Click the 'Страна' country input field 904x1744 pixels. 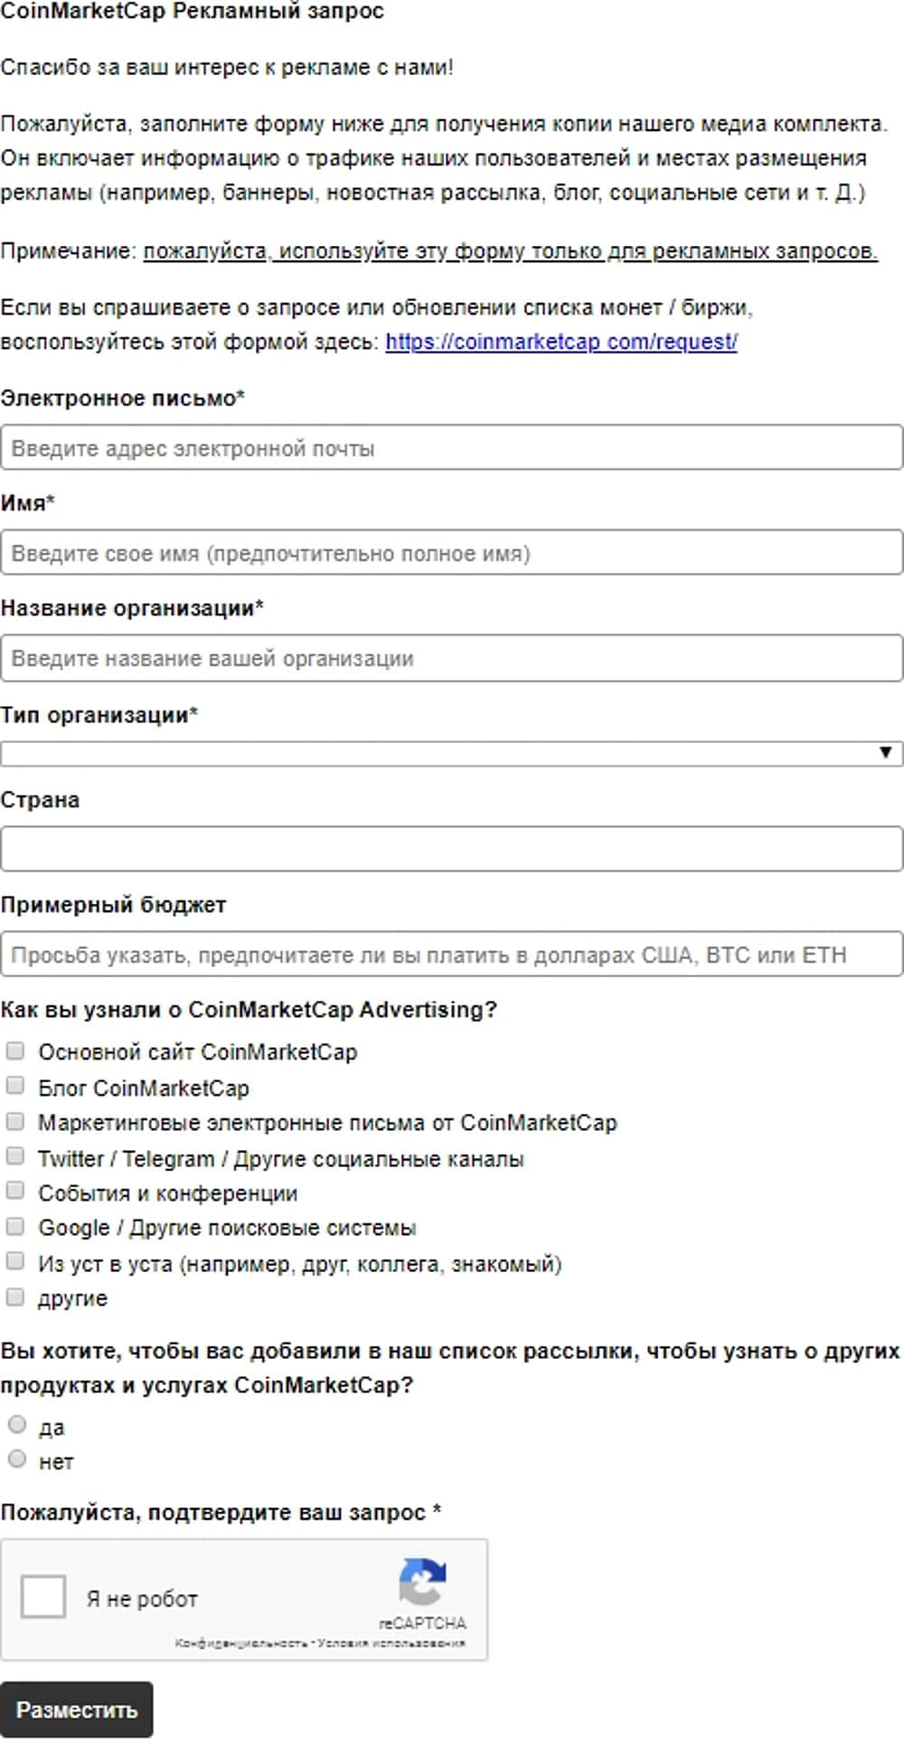452,850
